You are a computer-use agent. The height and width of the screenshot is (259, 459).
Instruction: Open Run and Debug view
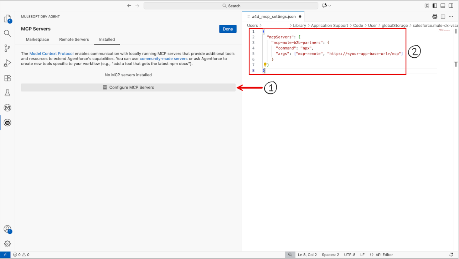(x=7, y=63)
